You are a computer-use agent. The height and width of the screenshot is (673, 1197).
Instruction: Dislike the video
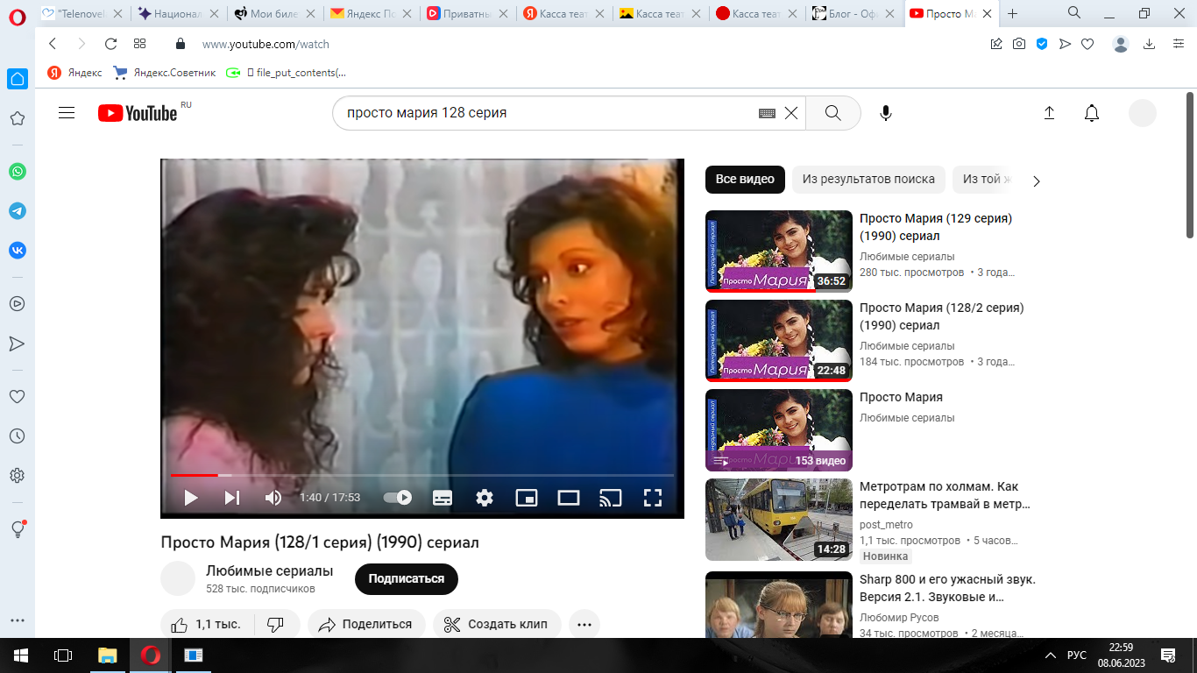click(x=275, y=625)
